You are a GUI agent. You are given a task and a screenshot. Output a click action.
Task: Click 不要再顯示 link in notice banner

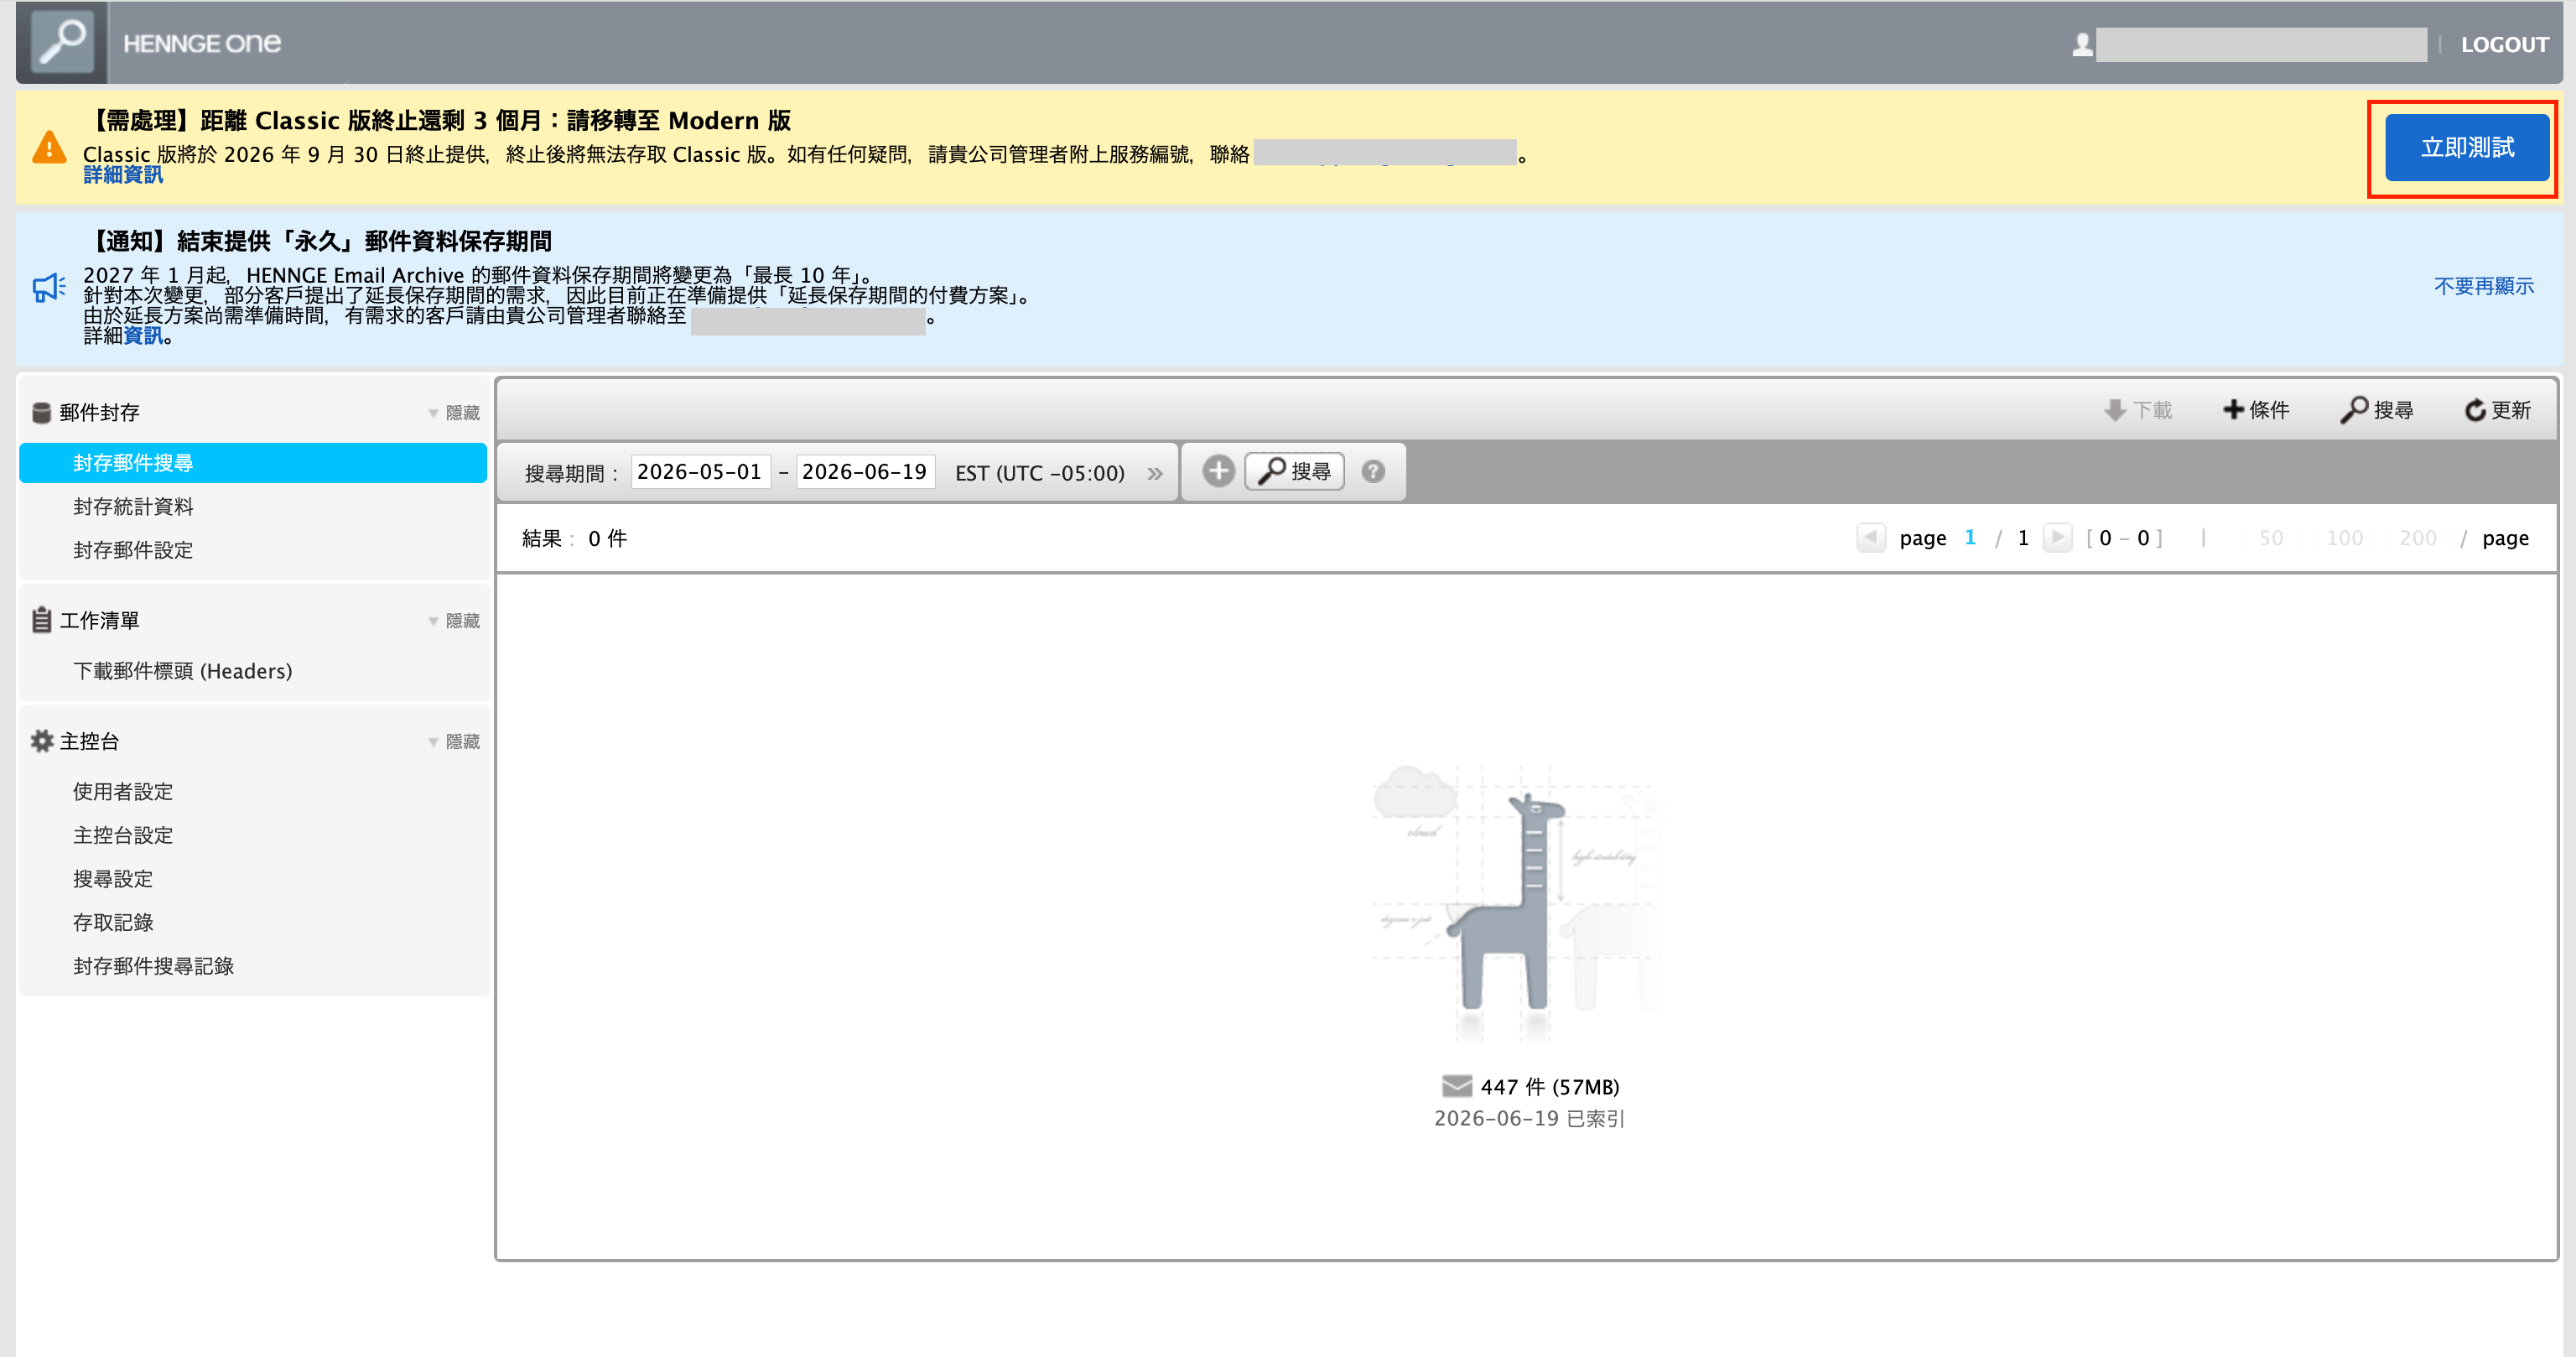(2483, 286)
